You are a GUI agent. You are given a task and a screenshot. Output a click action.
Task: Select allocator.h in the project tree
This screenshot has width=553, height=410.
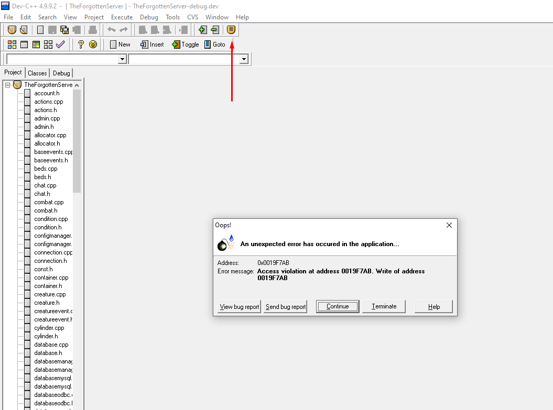47,143
